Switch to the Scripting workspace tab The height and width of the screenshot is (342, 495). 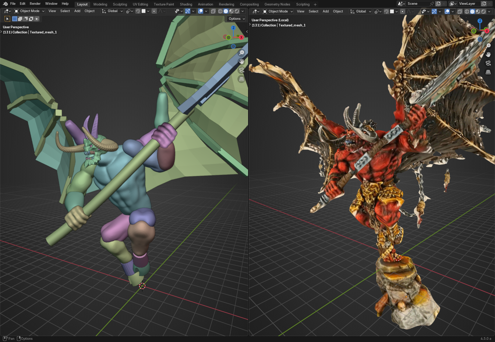pyautogui.click(x=303, y=4)
